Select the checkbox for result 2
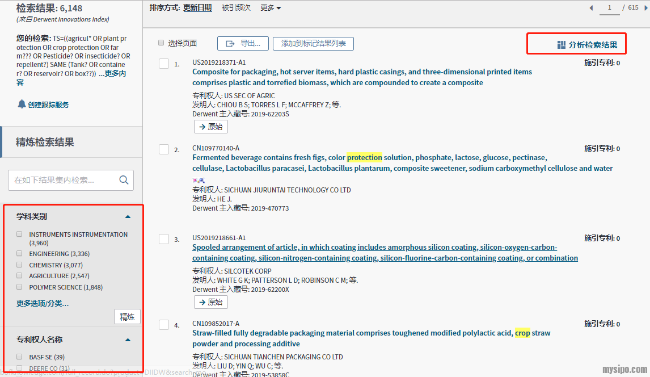The width and height of the screenshot is (650, 377). (164, 149)
